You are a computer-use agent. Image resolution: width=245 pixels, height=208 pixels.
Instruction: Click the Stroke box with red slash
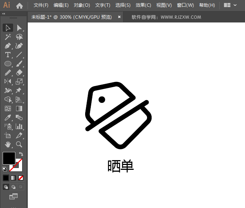coord(20,168)
